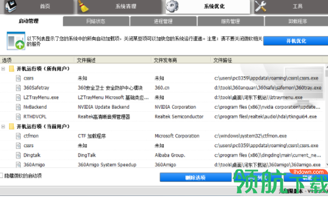Select the RTHDVCPL startup entry
328x197 pixels.
[x=35, y=117]
